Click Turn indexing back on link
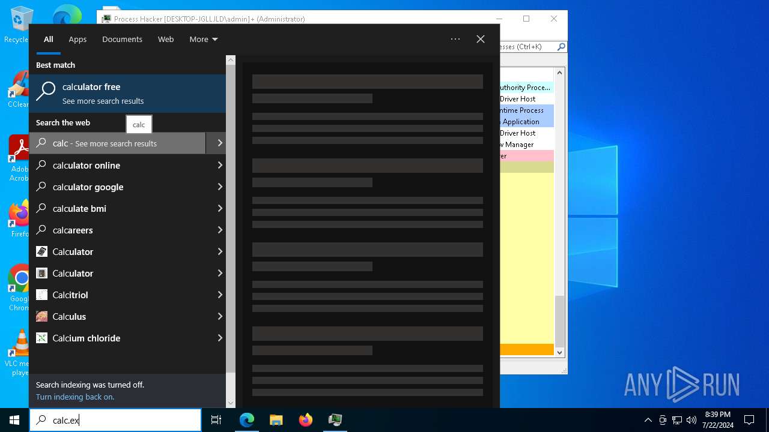This screenshot has height=432, width=769. 75,397
